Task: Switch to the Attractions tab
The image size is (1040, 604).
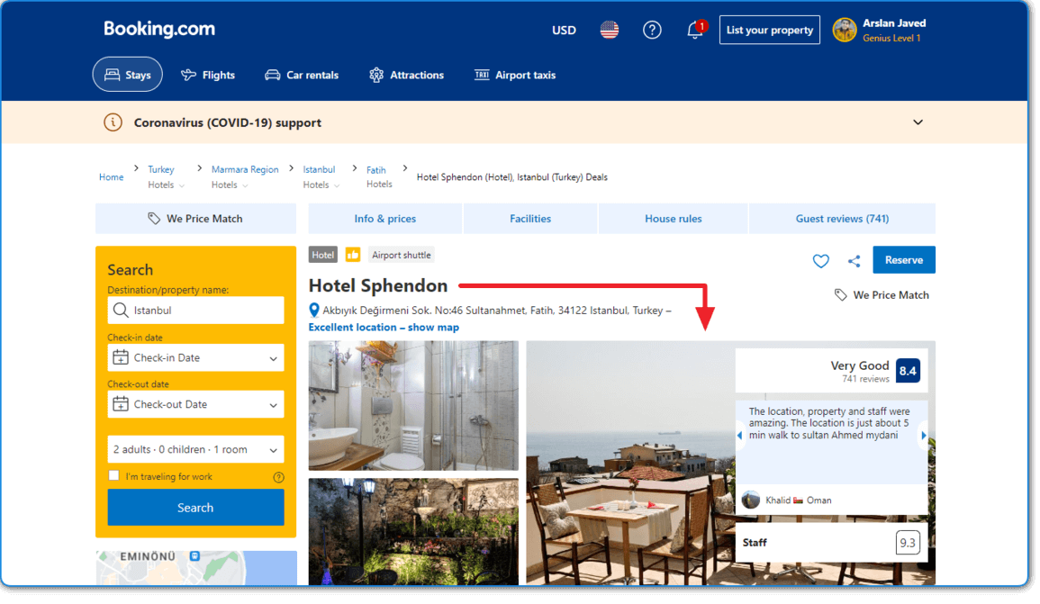Action: tap(407, 75)
